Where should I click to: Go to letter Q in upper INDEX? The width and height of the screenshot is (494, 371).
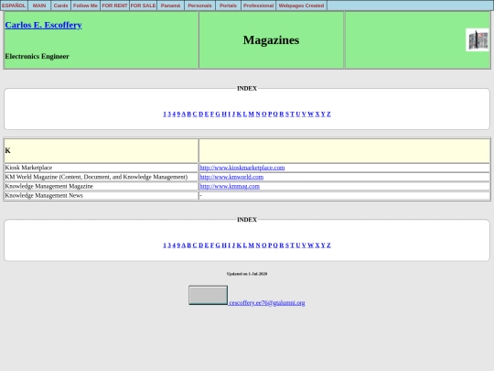[x=275, y=114]
